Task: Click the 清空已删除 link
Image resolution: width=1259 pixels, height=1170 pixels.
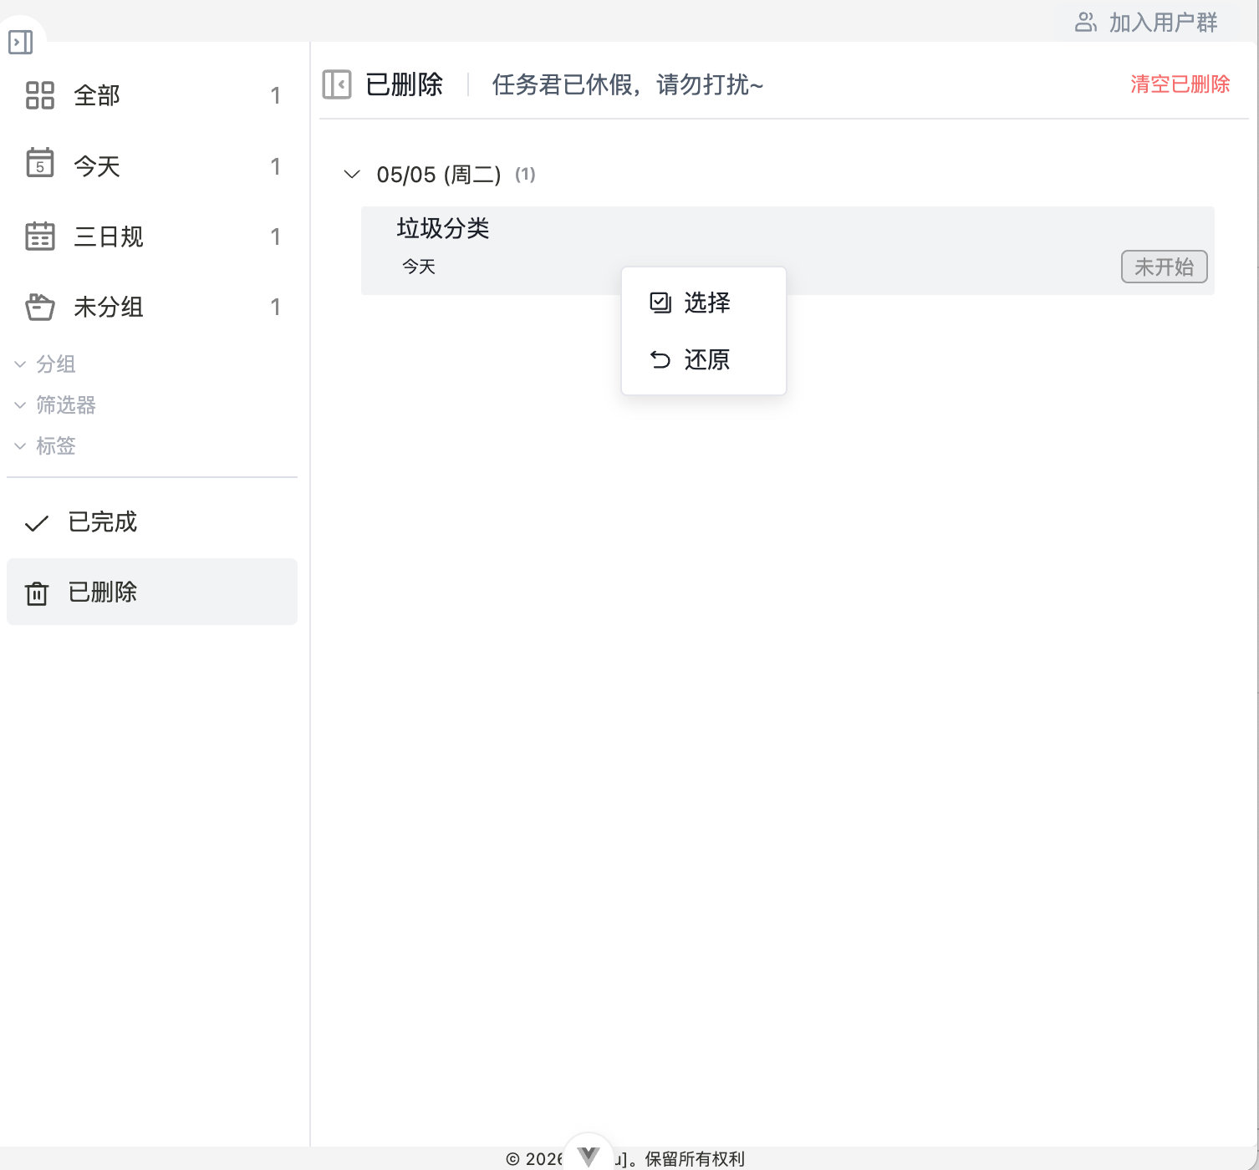Action: tap(1180, 84)
